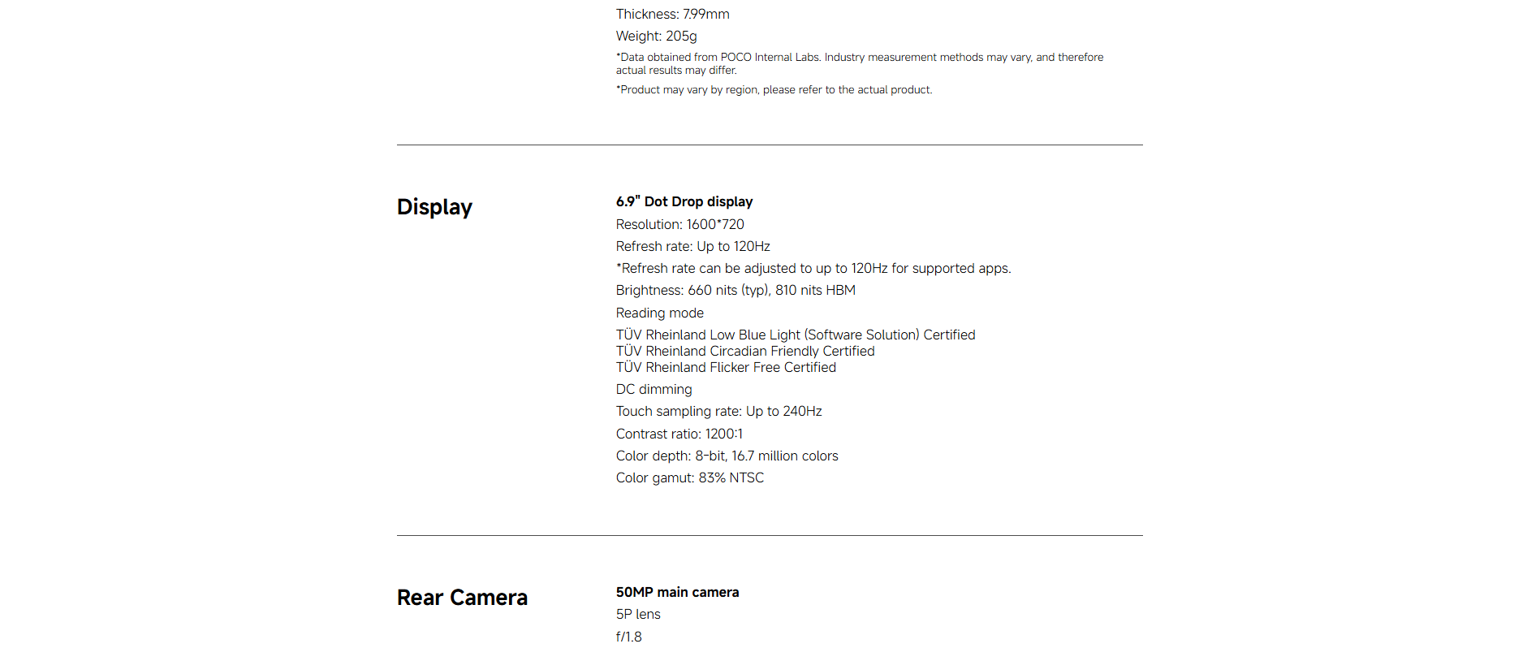
Task: Click the Refresh rate Up to 120Hz line
Action: click(692, 246)
